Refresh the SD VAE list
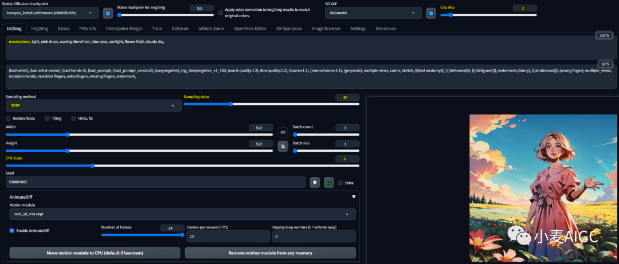This screenshot has height=264, width=619. click(430, 13)
